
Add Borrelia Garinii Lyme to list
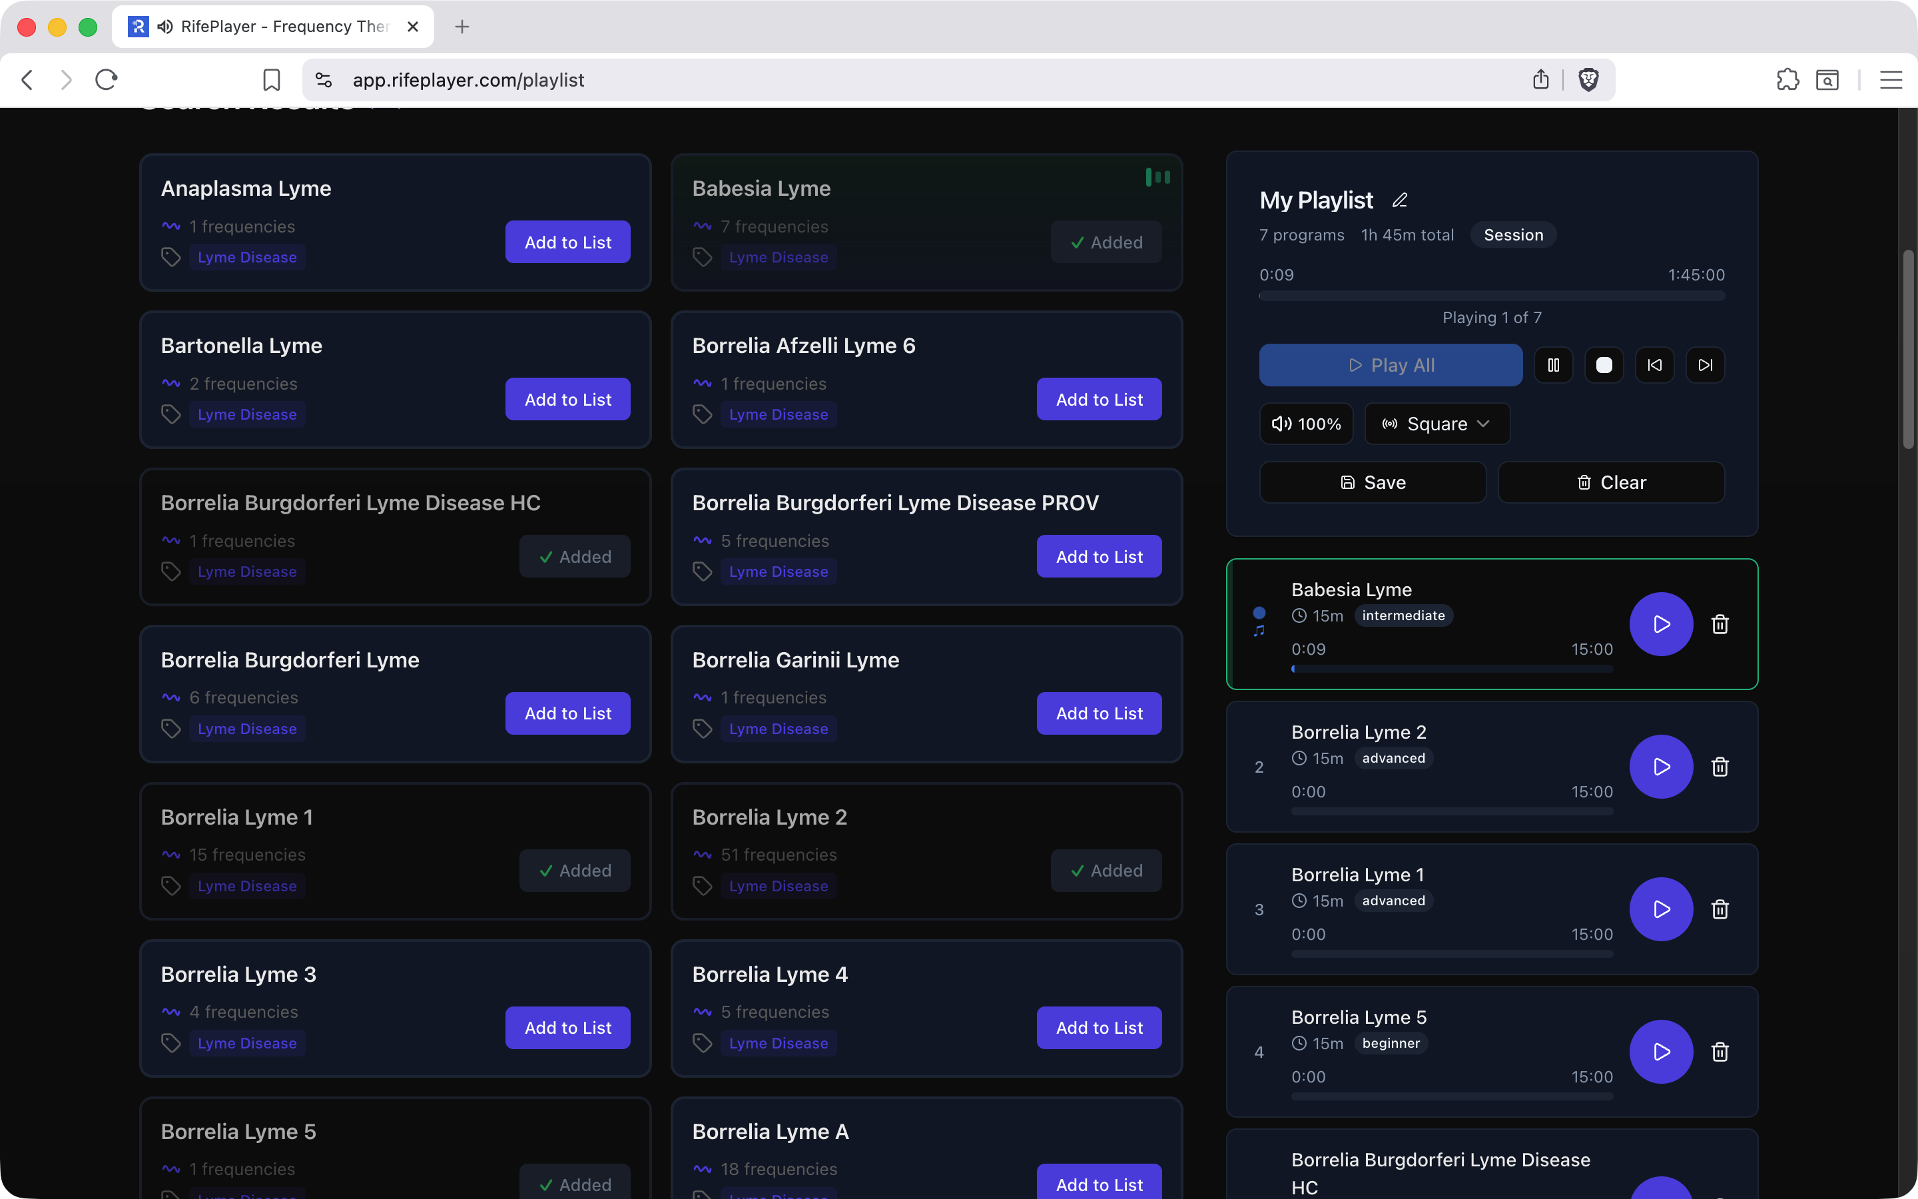1100,713
